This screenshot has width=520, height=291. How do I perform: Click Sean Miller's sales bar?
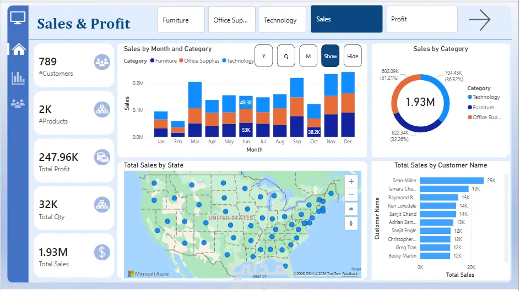[452, 181]
